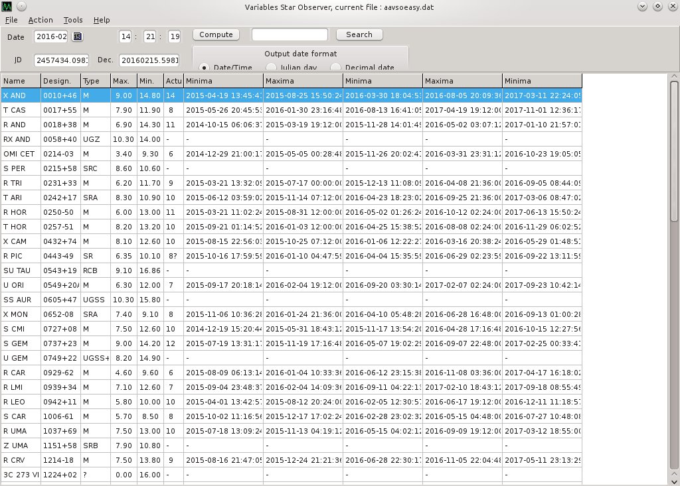Select the X MON row
This screenshot has width=680, height=486.
pyautogui.click(x=292, y=314)
